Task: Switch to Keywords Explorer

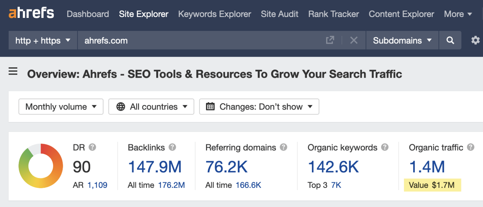Action: click(x=214, y=14)
